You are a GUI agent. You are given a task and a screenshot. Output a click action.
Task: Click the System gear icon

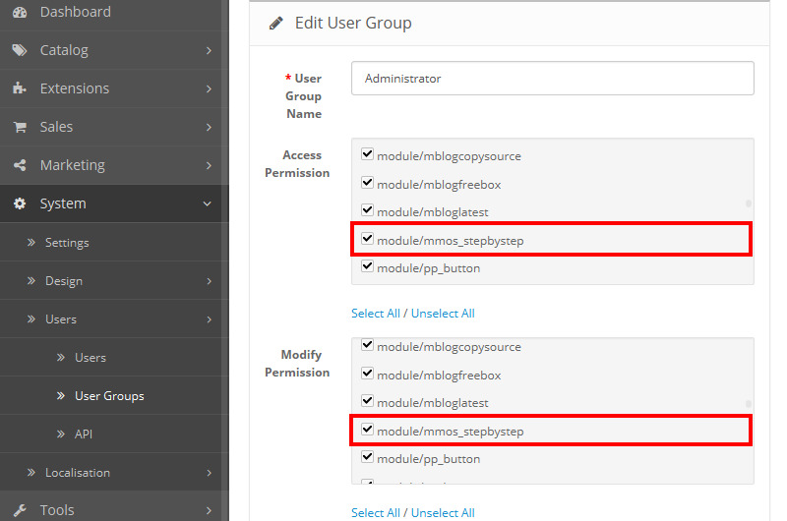[x=20, y=203]
